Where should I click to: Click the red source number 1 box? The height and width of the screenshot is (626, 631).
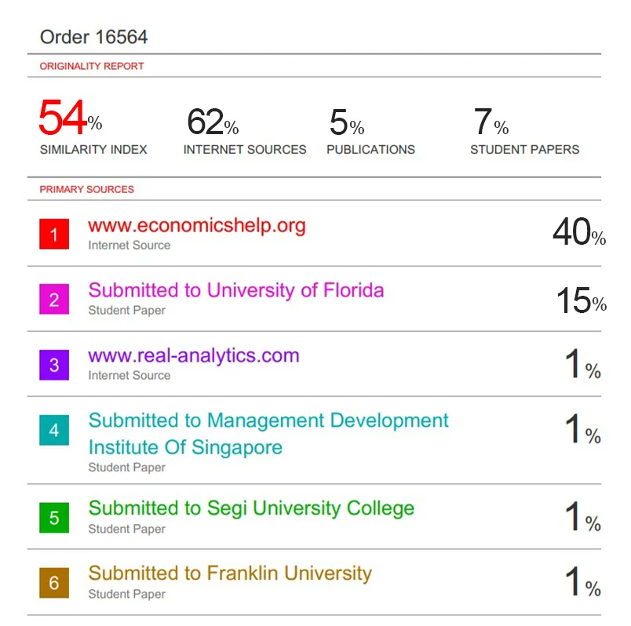click(54, 235)
